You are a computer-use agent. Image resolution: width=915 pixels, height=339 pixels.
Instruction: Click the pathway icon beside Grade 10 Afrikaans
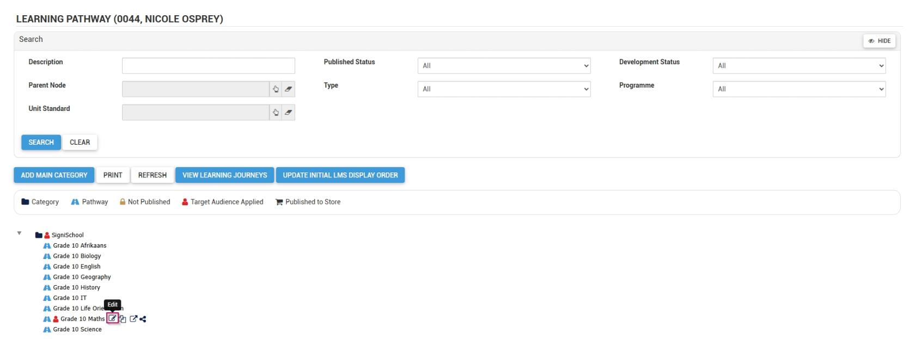pyautogui.click(x=47, y=245)
